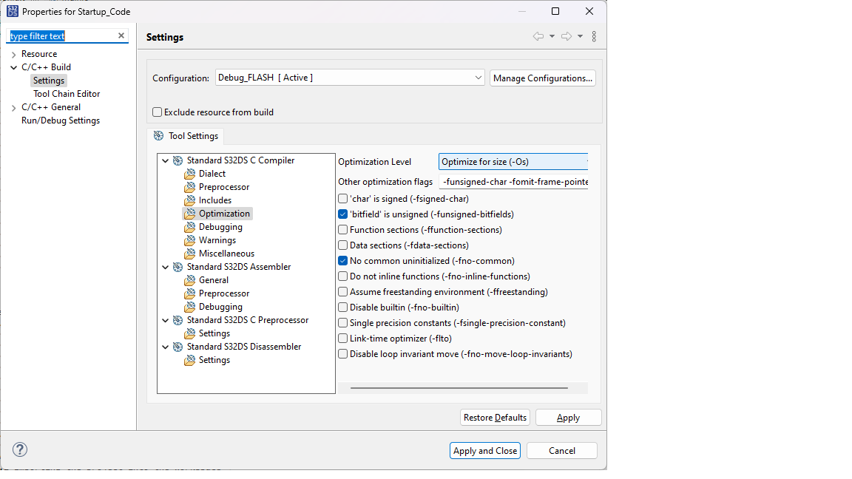This screenshot has width=852, height=479.
Task: Check Exclude resource from build
Action: 157,112
